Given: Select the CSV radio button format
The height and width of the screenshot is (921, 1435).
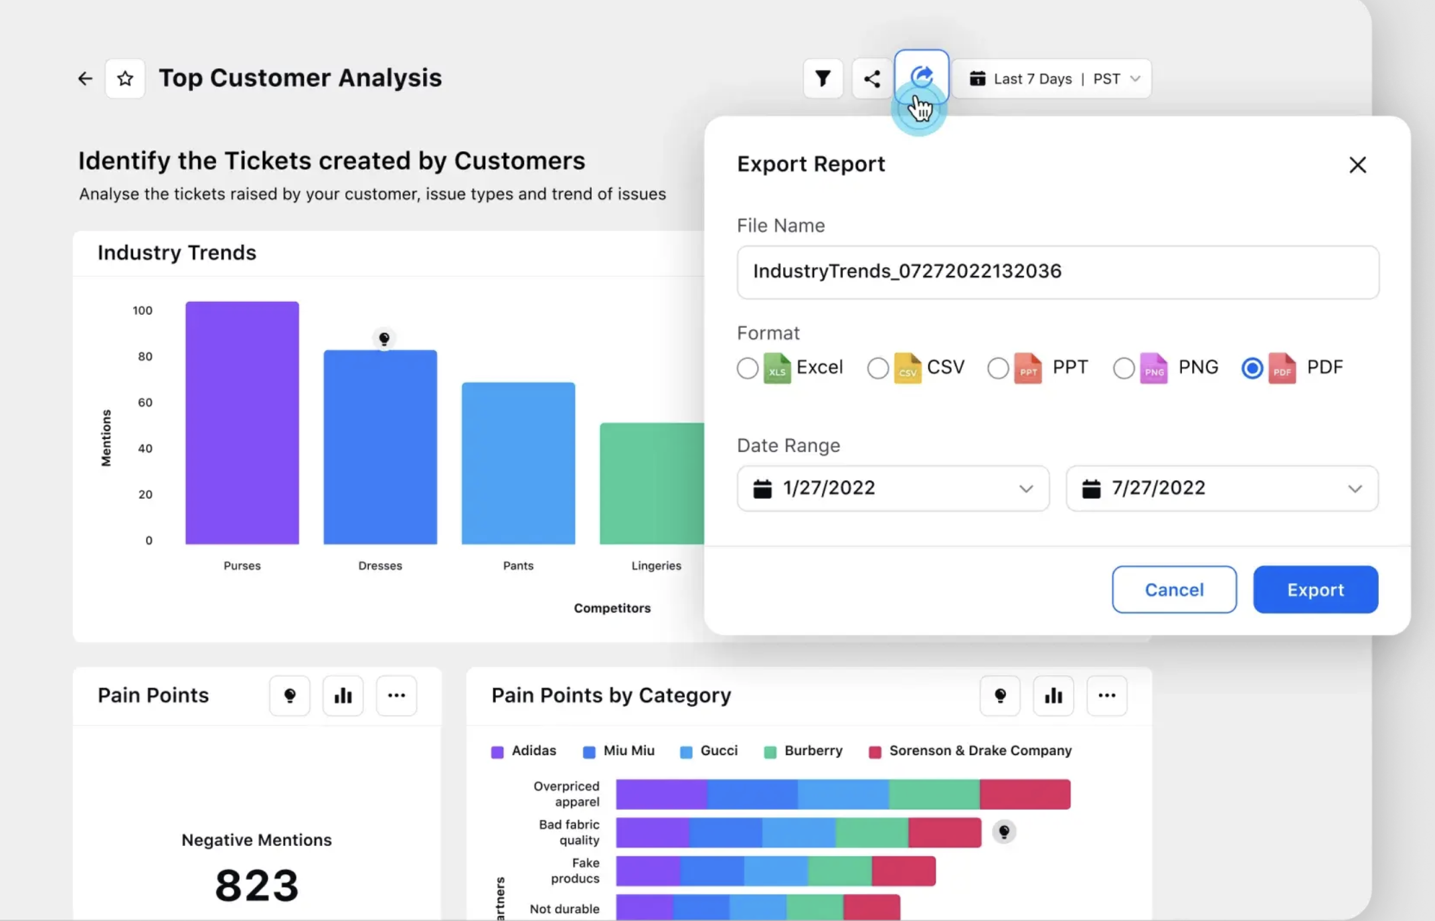Looking at the screenshot, I should tap(877, 368).
